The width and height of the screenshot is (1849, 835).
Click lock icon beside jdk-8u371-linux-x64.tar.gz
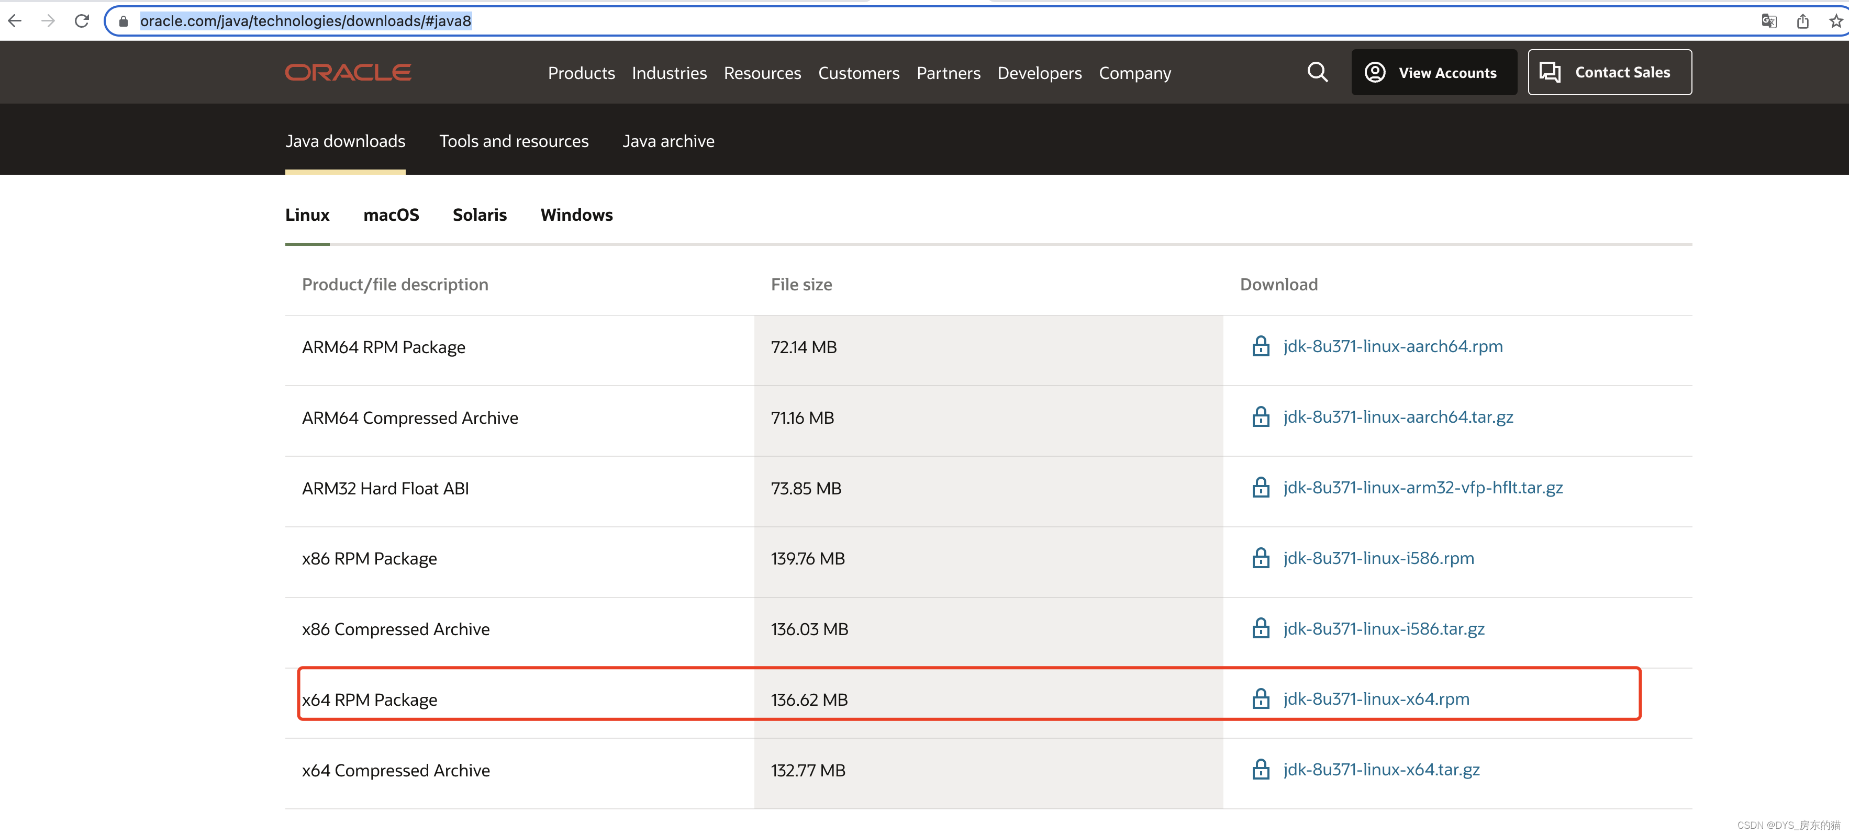[x=1261, y=770]
